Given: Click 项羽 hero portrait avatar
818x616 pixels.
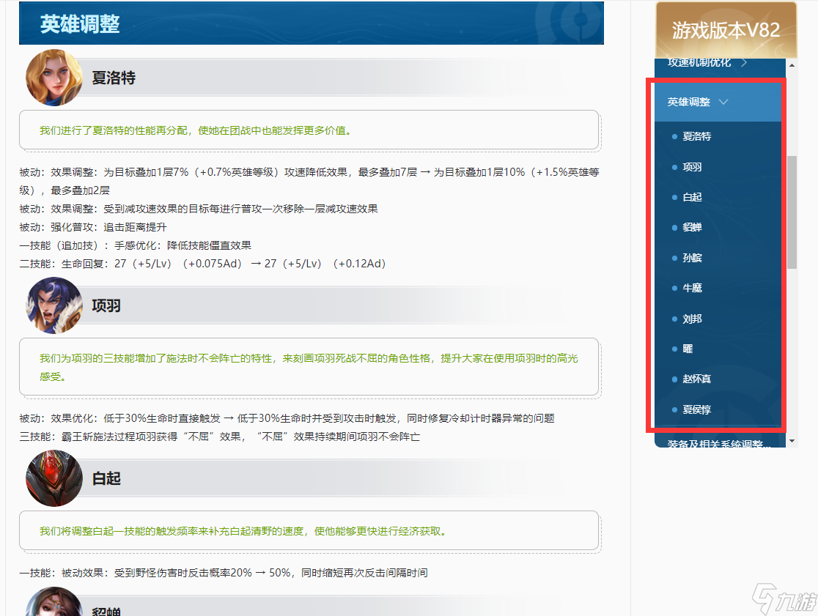Looking at the screenshot, I should tap(54, 305).
